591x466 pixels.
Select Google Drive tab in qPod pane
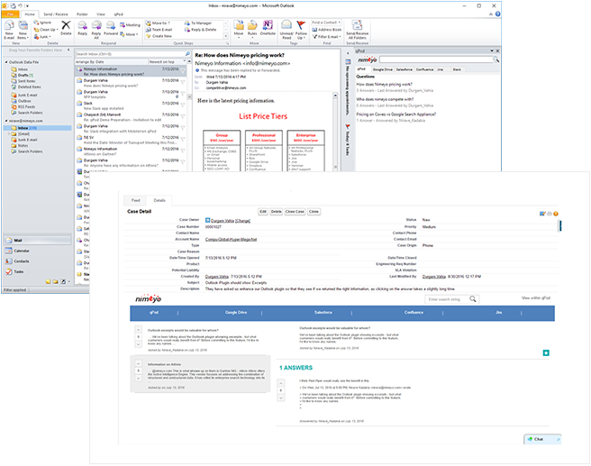(x=383, y=69)
